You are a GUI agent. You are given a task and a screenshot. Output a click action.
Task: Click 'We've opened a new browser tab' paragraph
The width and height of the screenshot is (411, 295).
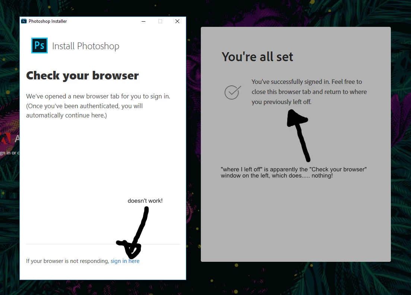click(x=98, y=106)
